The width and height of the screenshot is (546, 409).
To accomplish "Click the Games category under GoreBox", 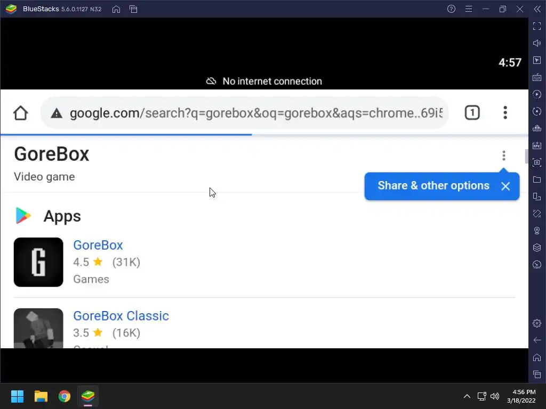I will click(91, 279).
